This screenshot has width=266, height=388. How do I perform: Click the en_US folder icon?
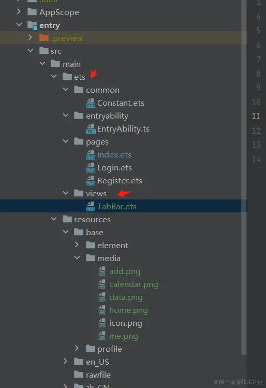(79, 362)
